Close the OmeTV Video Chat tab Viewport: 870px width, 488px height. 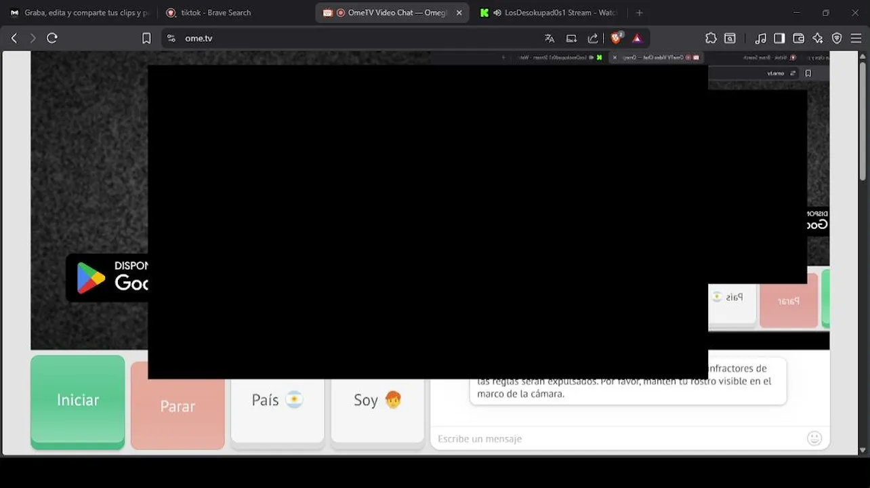pyautogui.click(x=459, y=12)
